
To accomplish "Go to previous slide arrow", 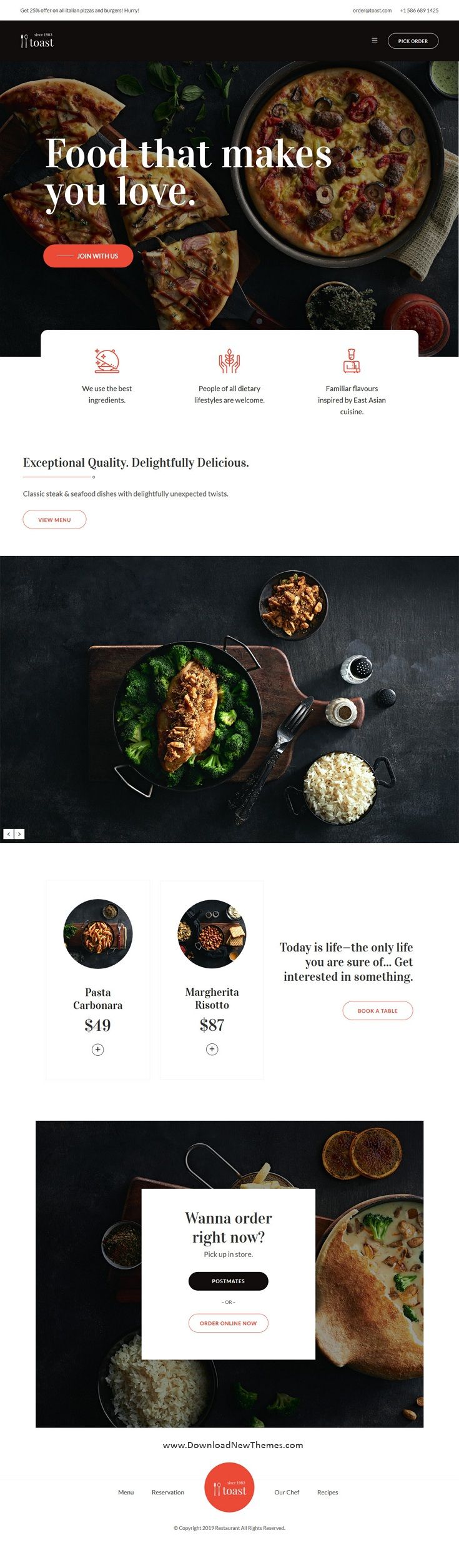I will pyautogui.click(x=9, y=834).
